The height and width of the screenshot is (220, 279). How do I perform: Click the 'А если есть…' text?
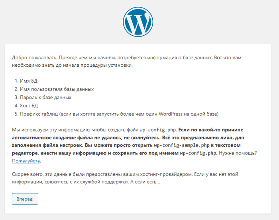(x=145, y=182)
